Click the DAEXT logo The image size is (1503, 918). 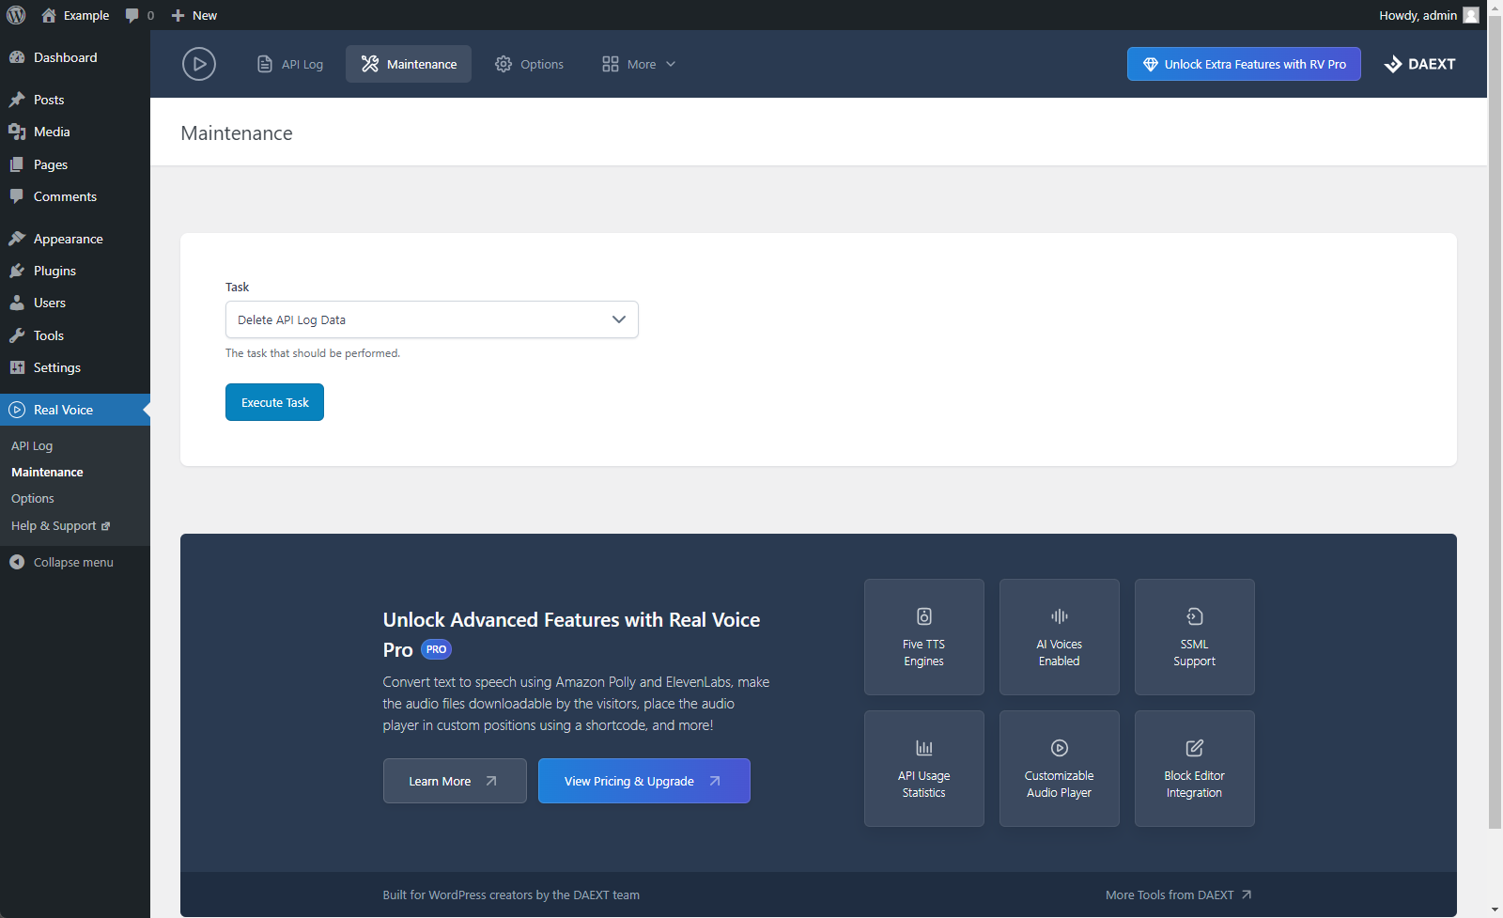click(x=1419, y=64)
